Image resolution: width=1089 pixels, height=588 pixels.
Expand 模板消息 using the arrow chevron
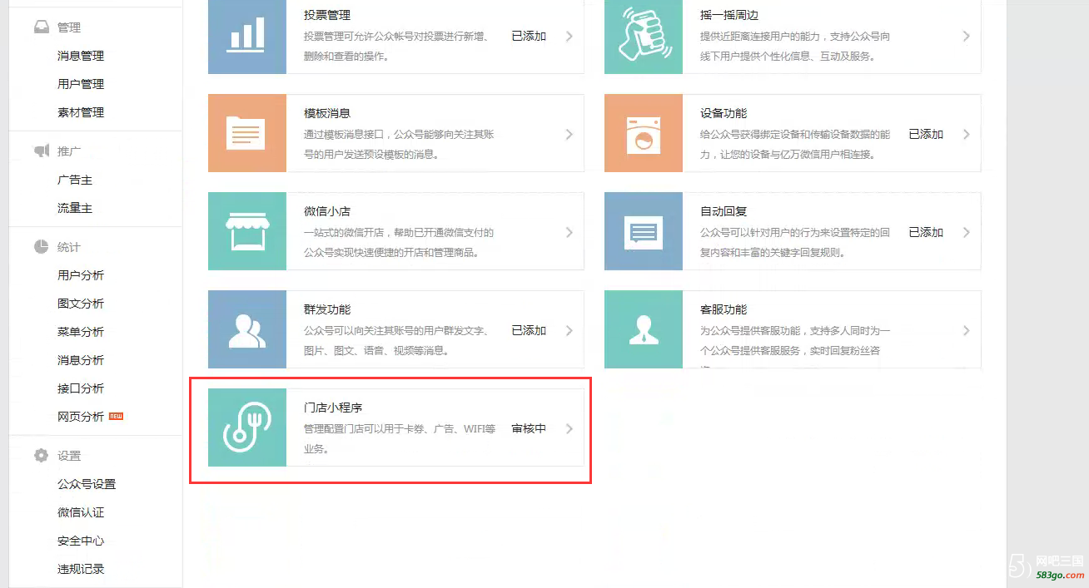coord(569,135)
